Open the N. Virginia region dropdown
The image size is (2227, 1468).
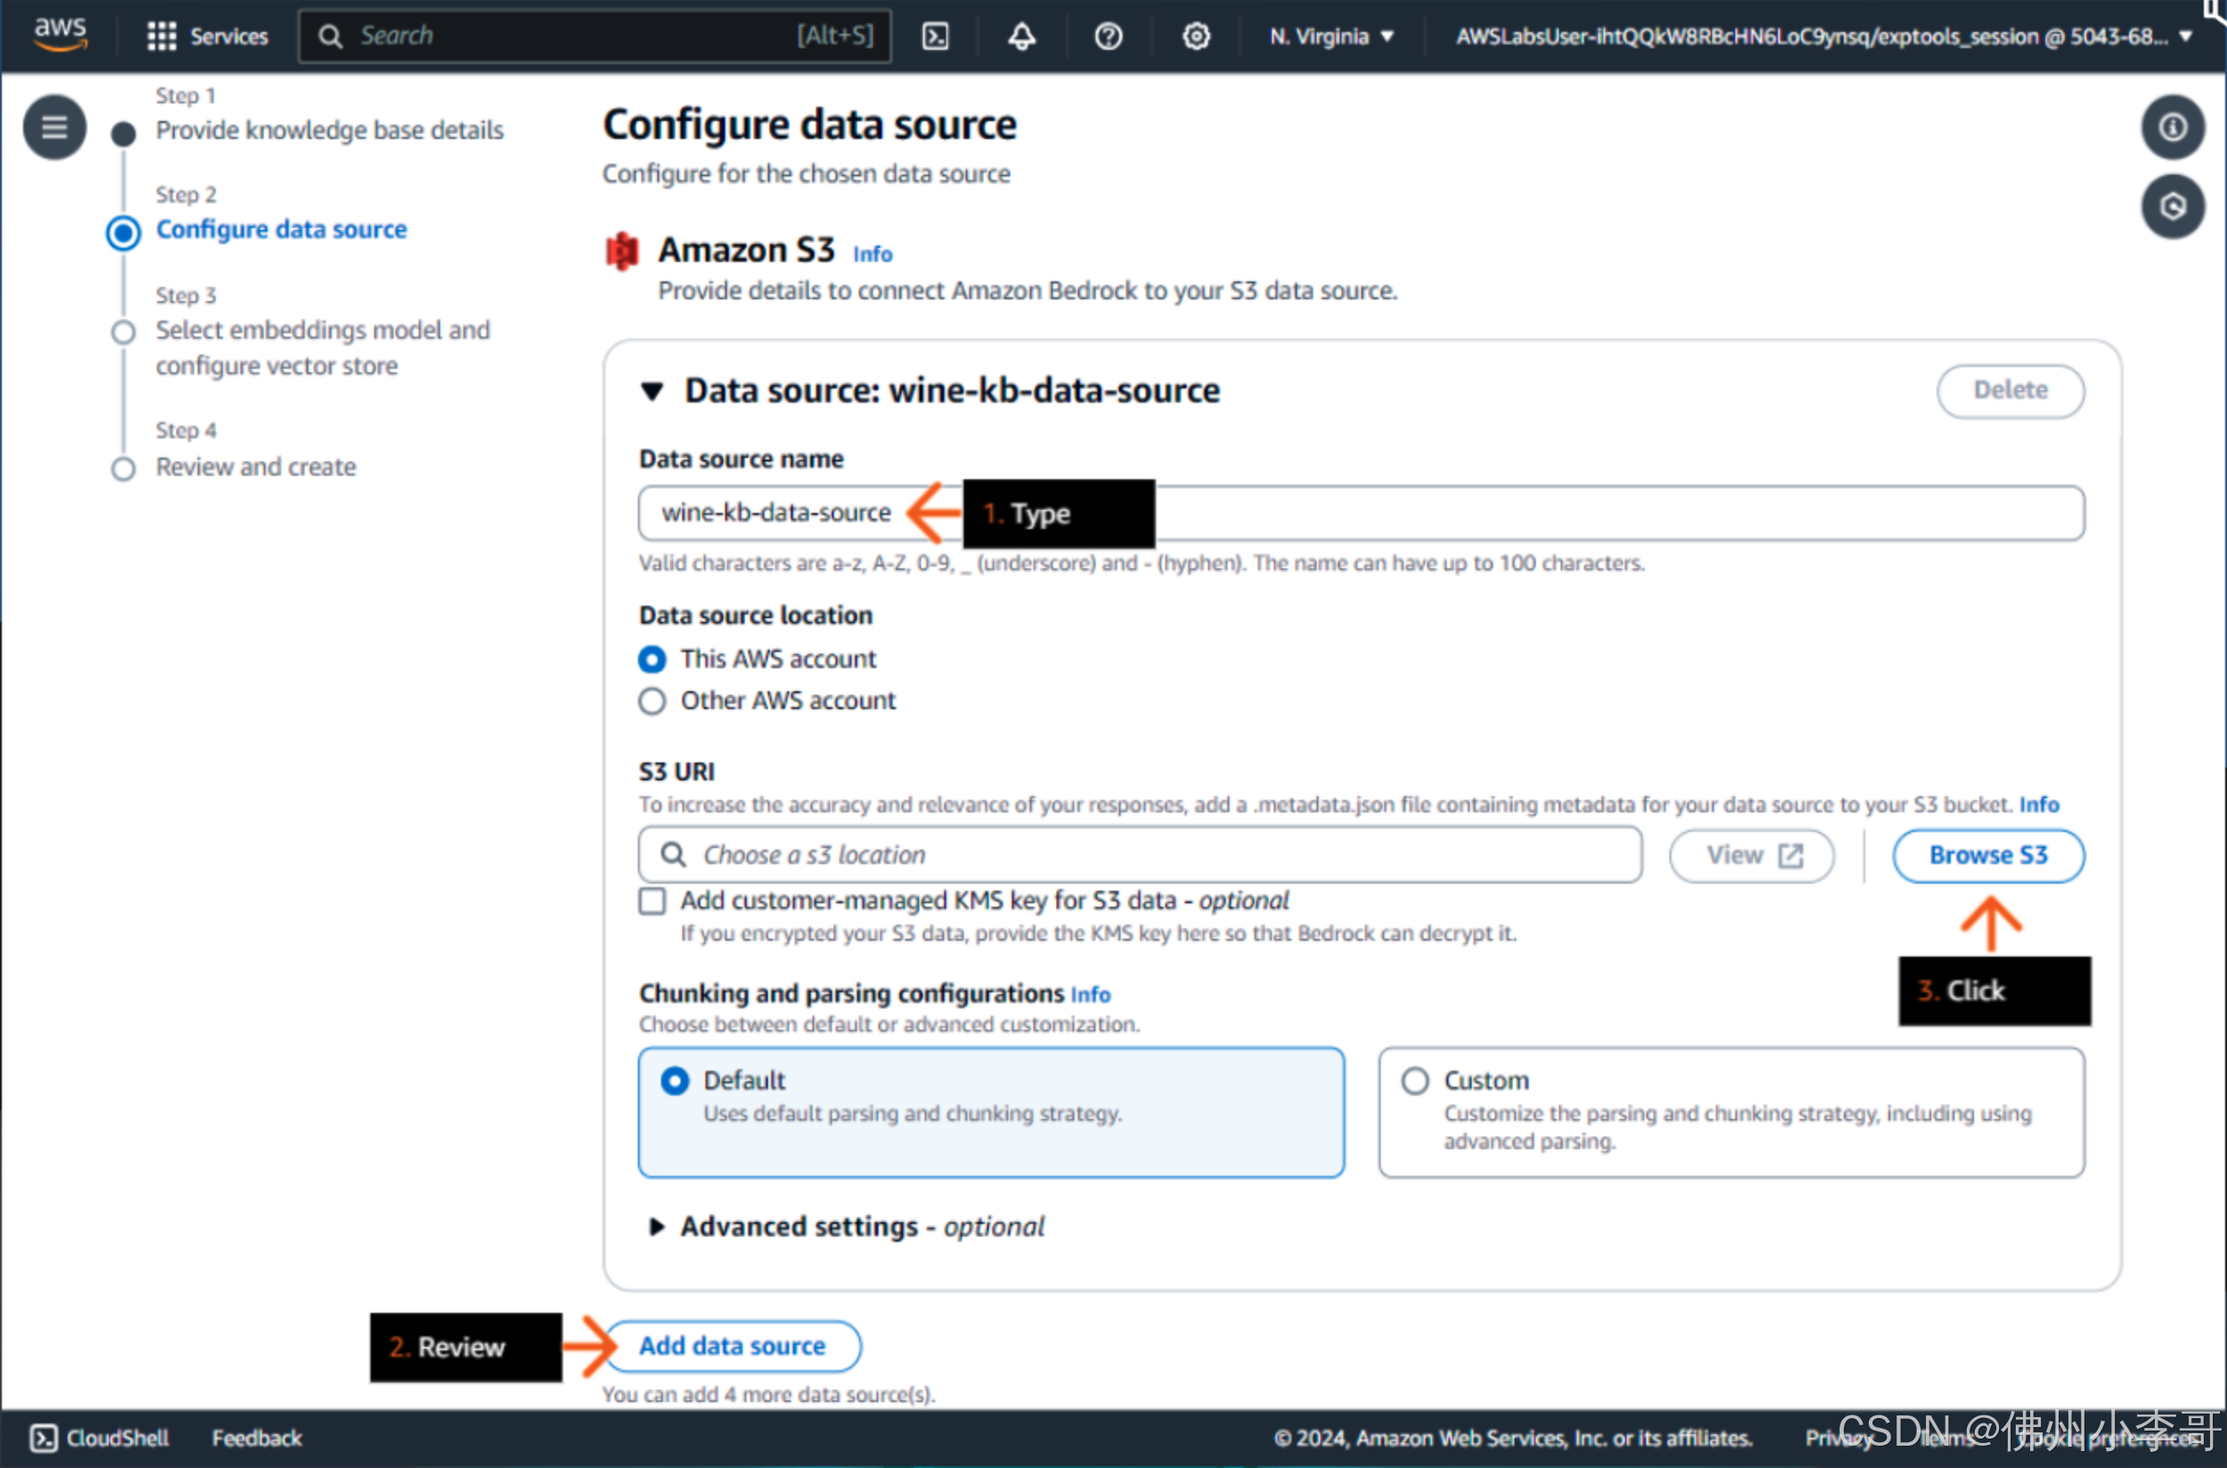tap(1331, 37)
